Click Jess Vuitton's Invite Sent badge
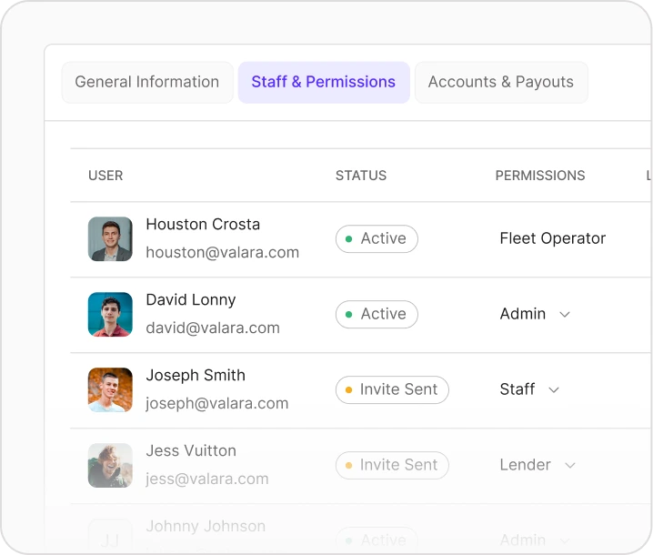The image size is (653, 555). (x=392, y=465)
